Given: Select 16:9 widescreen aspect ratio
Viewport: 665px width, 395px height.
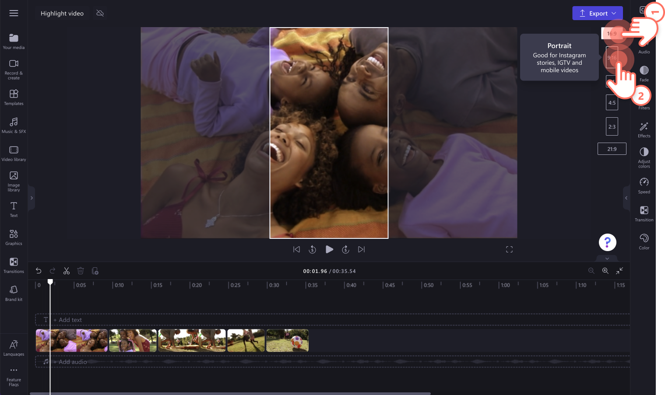Looking at the screenshot, I should (x=612, y=33).
